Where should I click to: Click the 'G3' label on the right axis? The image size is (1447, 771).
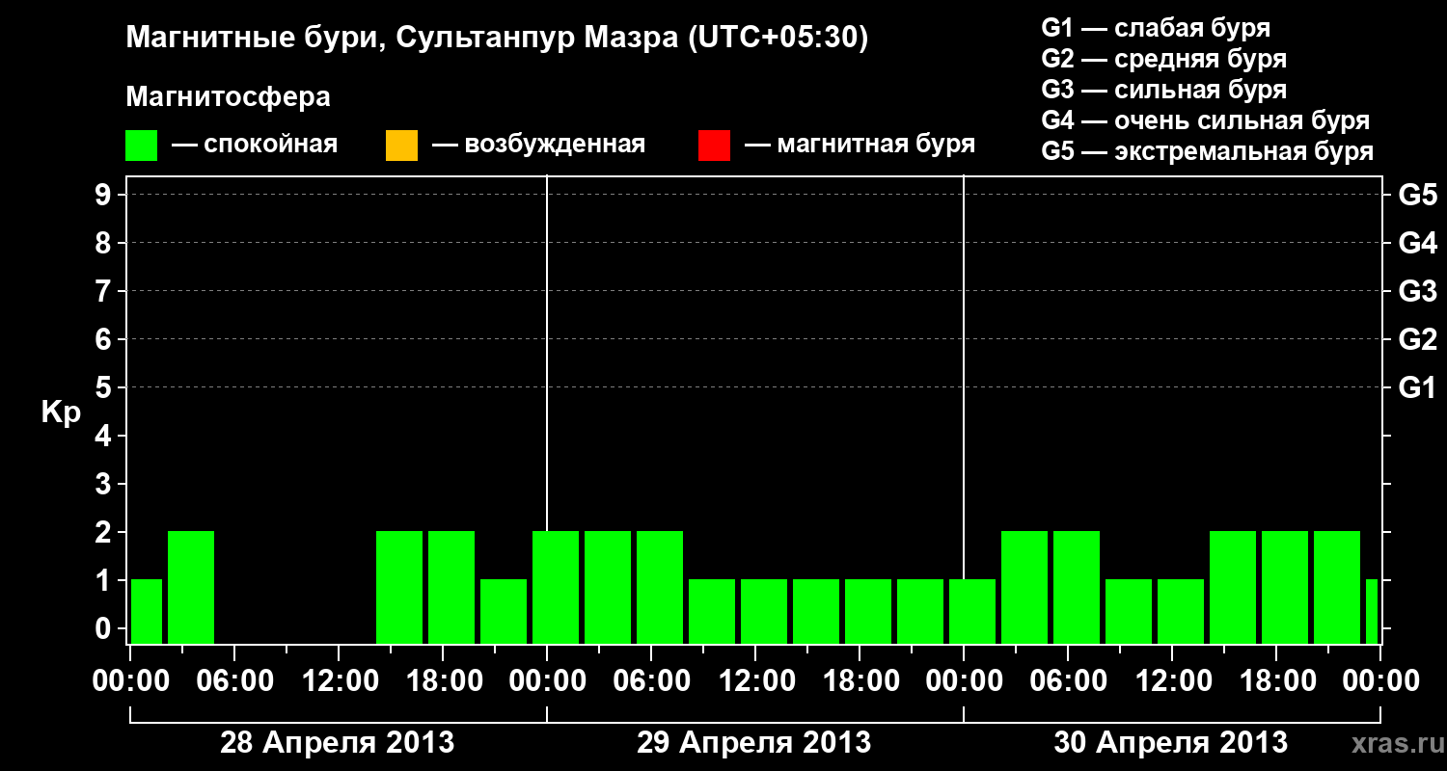click(x=1417, y=291)
